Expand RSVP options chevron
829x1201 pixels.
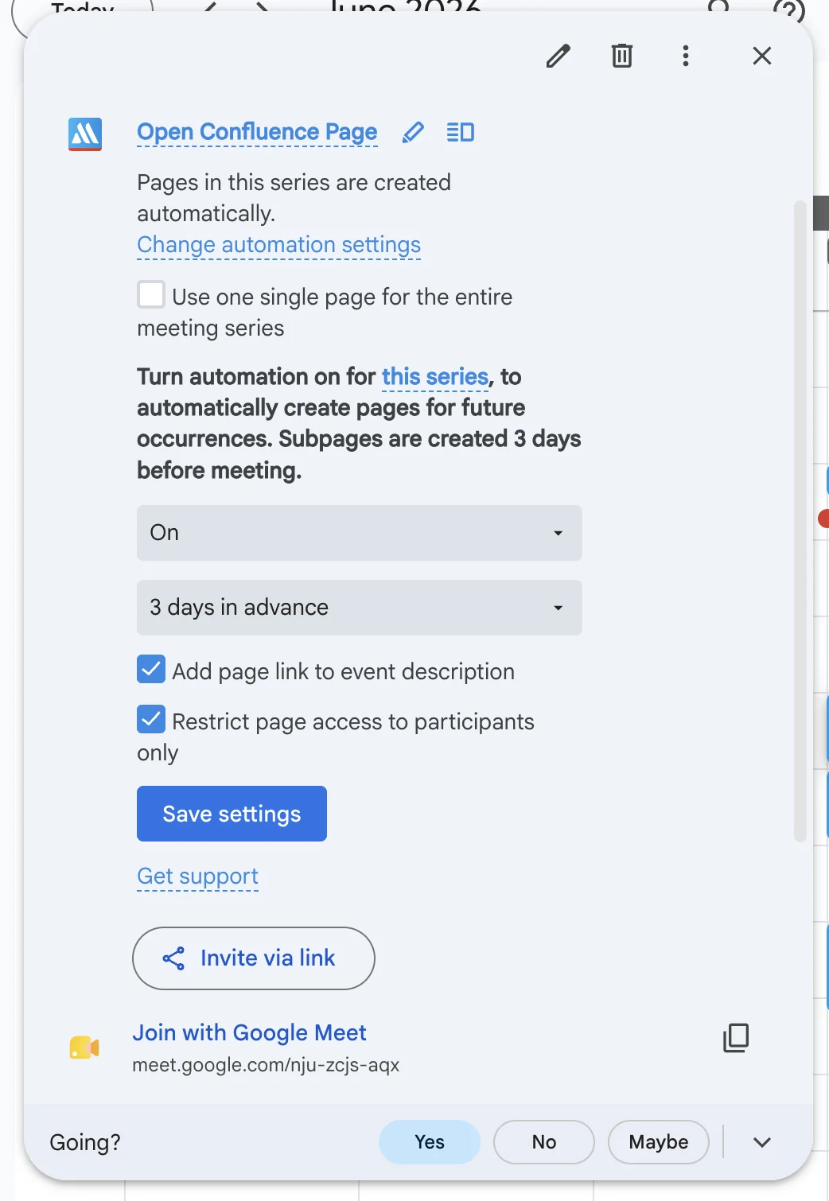point(762,1142)
